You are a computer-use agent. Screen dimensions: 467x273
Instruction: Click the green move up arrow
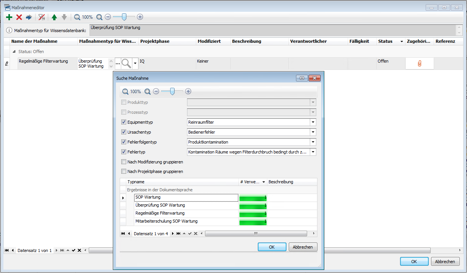[x=54, y=17]
